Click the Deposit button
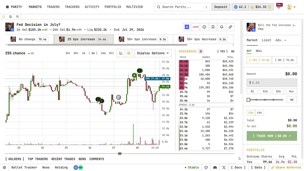Image resolution: width=304 pixels, height=171 pixels. point(221,7)
